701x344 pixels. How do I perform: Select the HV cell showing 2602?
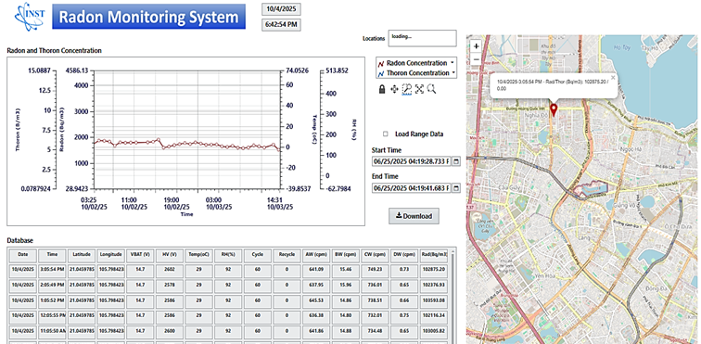coord(170,270)
